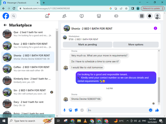166x124 pixels.
Task: Open Windows notification center icon
Action: 161,121
